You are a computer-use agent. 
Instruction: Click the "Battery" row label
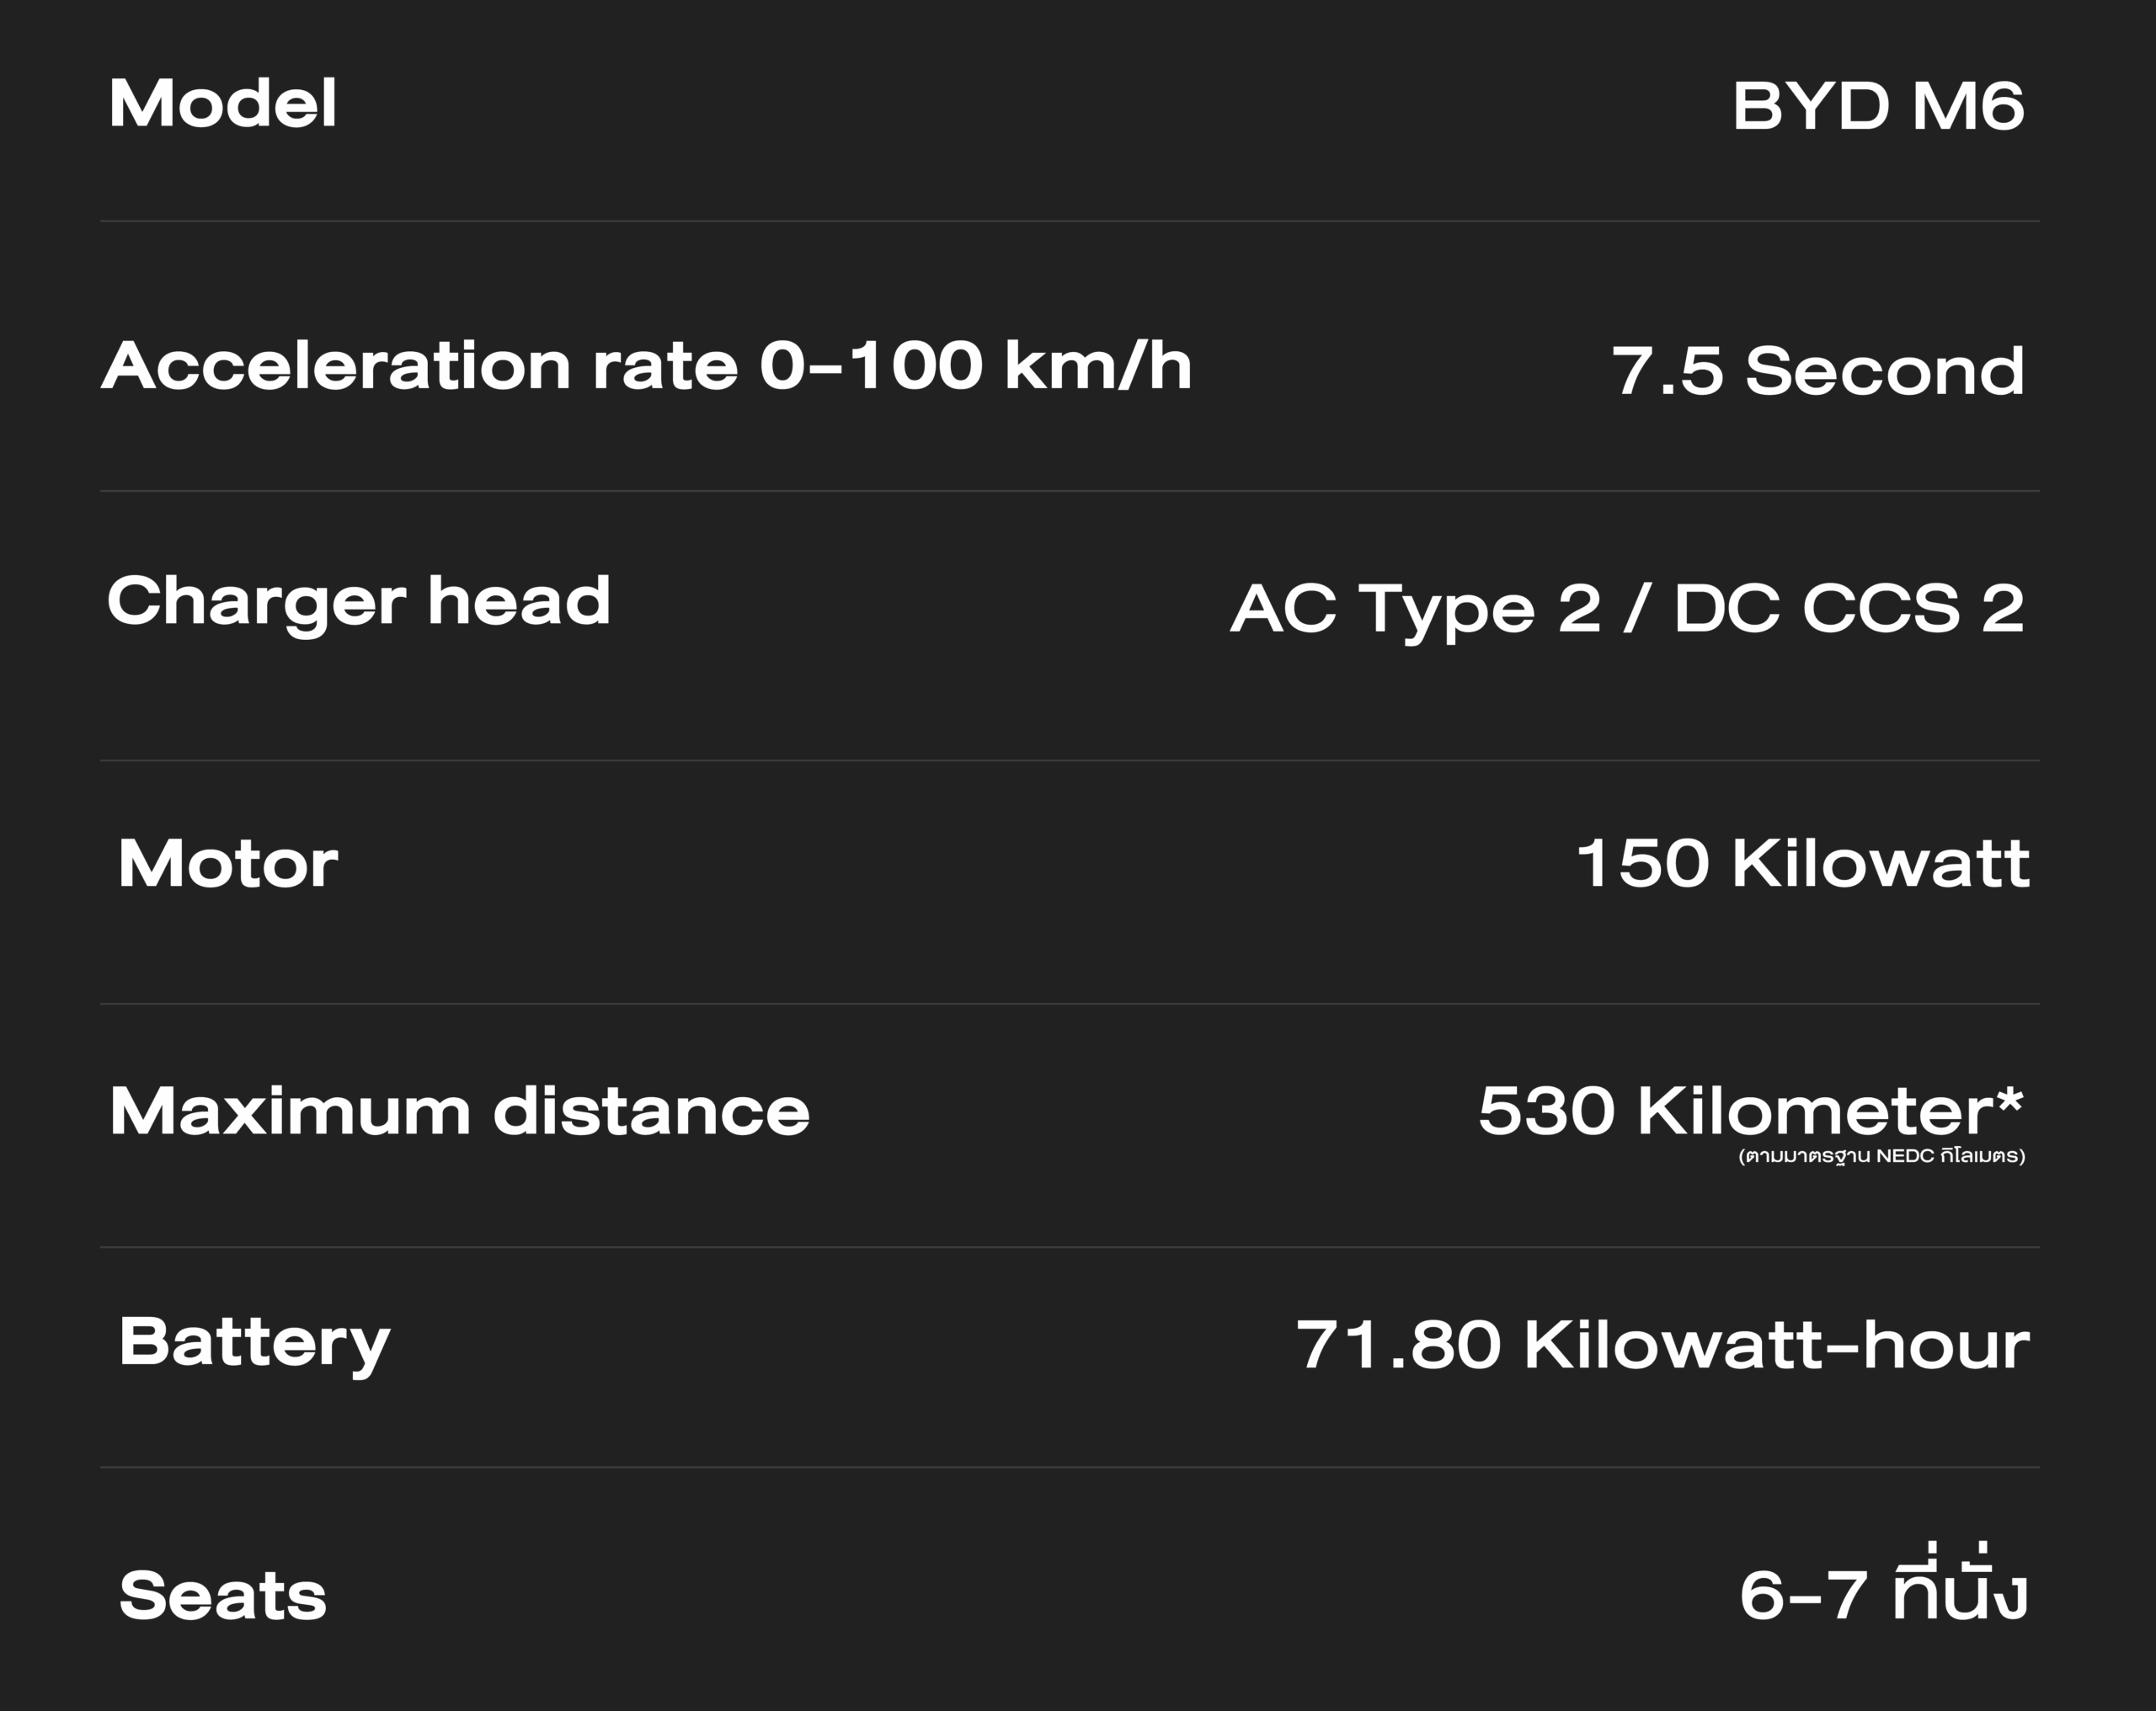pos(254,1342)
